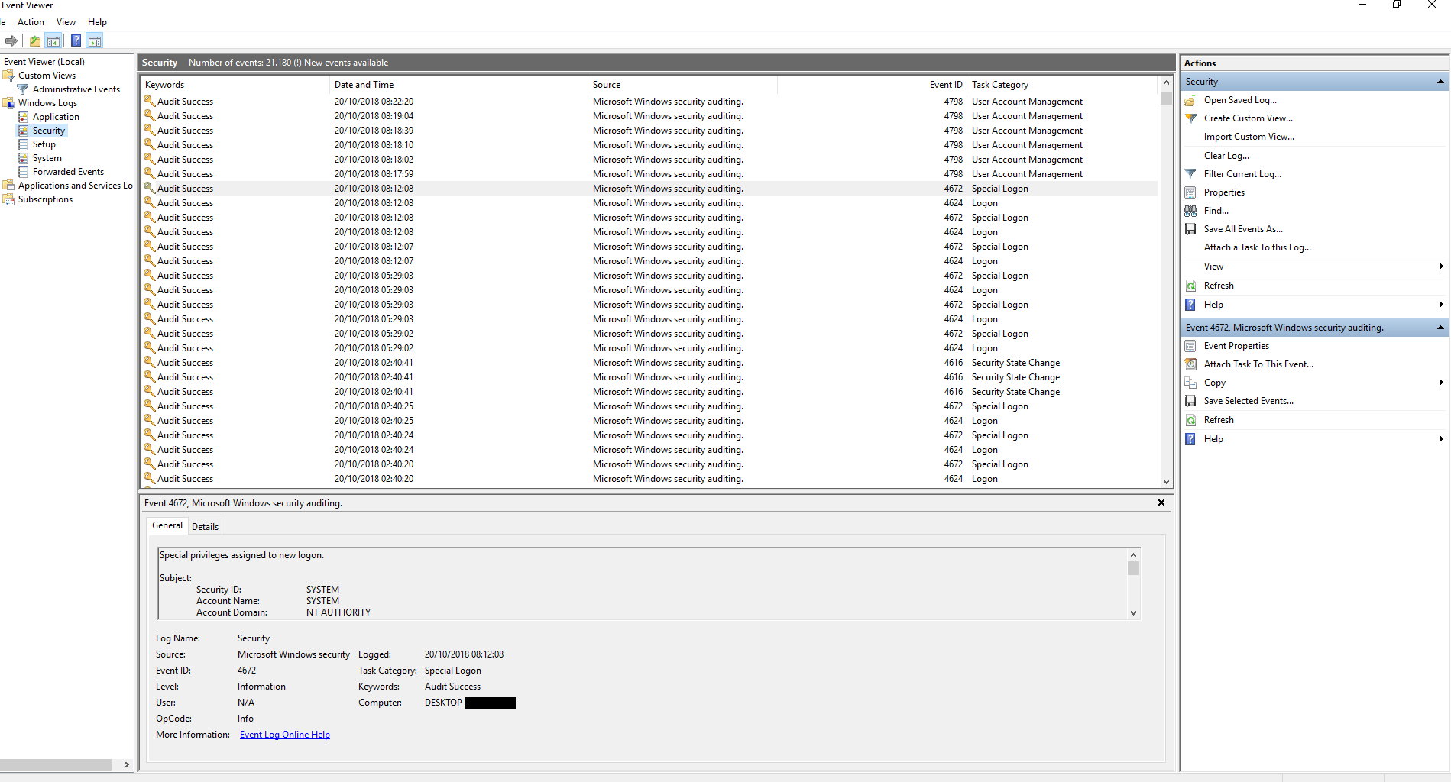Click Attach a Task To this Log
This screenshot has height=782, width=1451.
tap(1257, 247)
